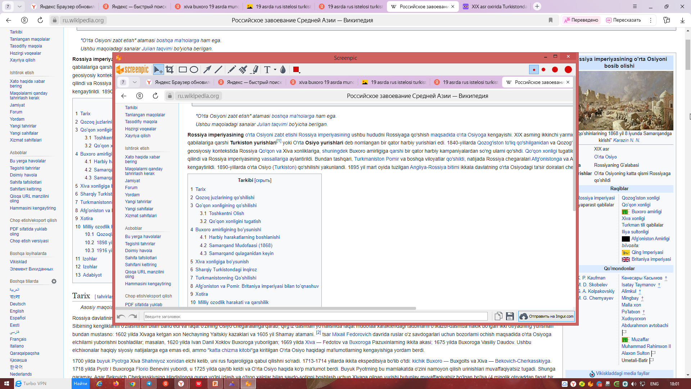Select the Rectangle shape tool
Viewport: 691px width, 389px height.
pyautogui.click(x=182, y=70)
